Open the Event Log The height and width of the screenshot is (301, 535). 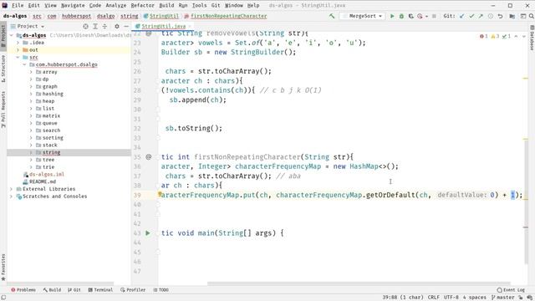[x=511, y=290]
